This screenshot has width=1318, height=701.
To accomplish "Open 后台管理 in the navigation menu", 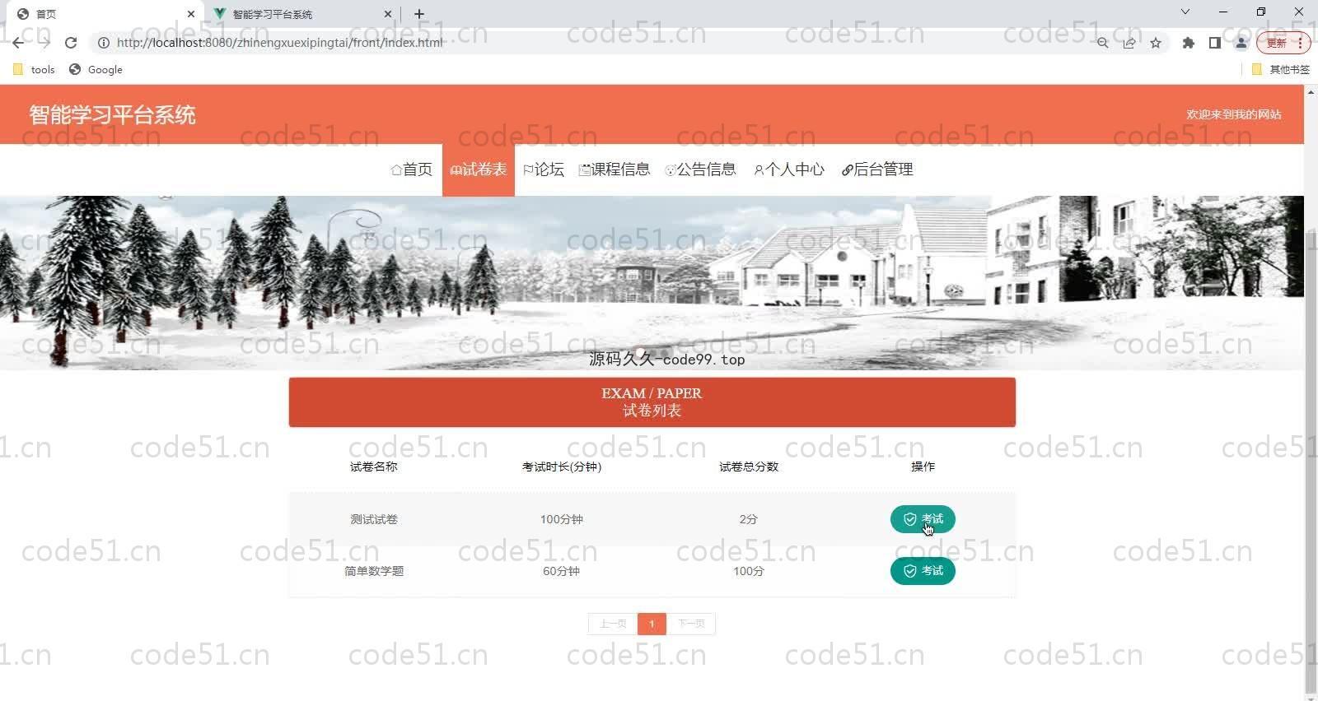I will (x=877, y=169).
